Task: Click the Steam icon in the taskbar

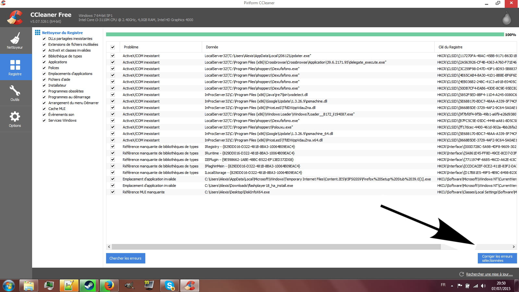Action: (x=89, y=286)
